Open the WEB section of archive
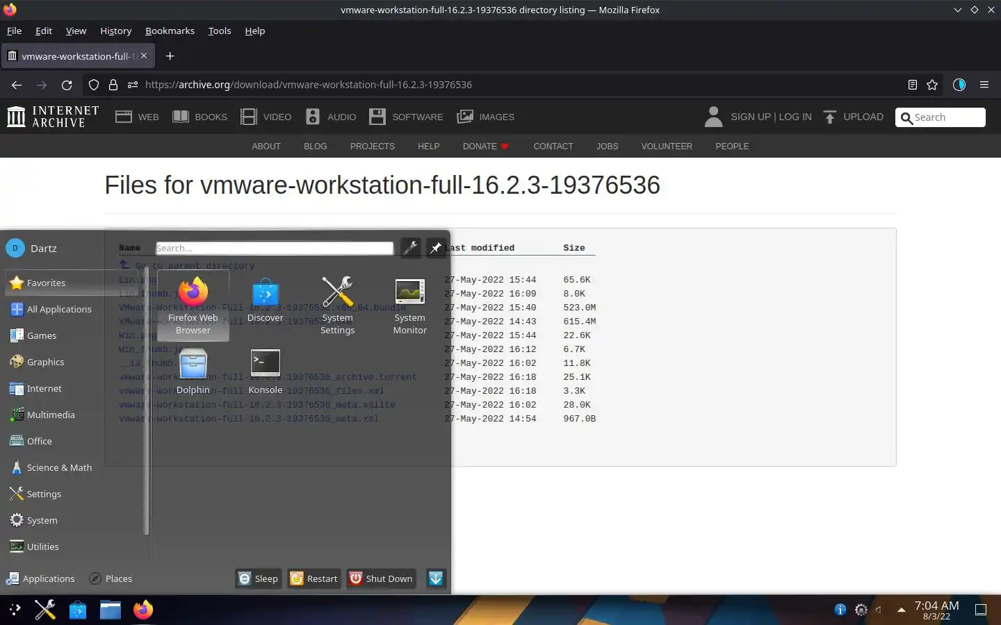The width and height of the screenshot is (1001, 625). point(137,117)
